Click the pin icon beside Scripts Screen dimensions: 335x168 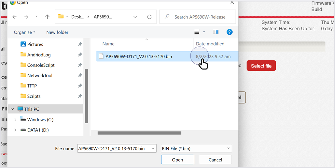coord(80,96)
